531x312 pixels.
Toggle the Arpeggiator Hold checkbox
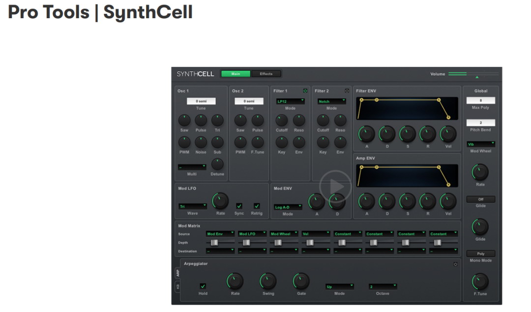tap(203, 286)
